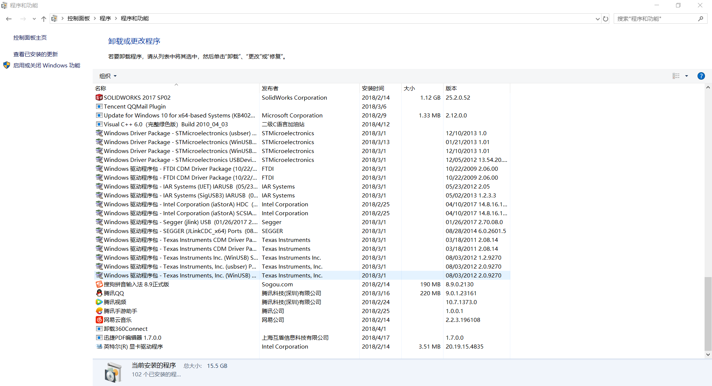Go up one level with the up arrow
712x386 pixels.
click(x=44, y=19)
